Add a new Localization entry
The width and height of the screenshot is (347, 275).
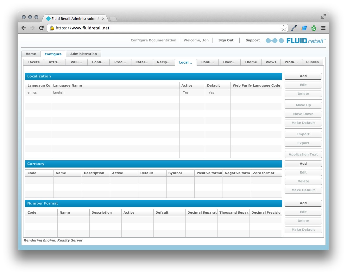point(303,76)
